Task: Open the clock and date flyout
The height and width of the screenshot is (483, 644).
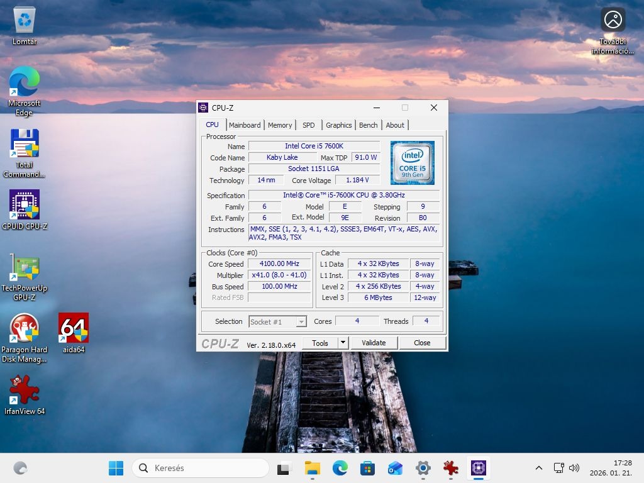Action: [611, 468]
